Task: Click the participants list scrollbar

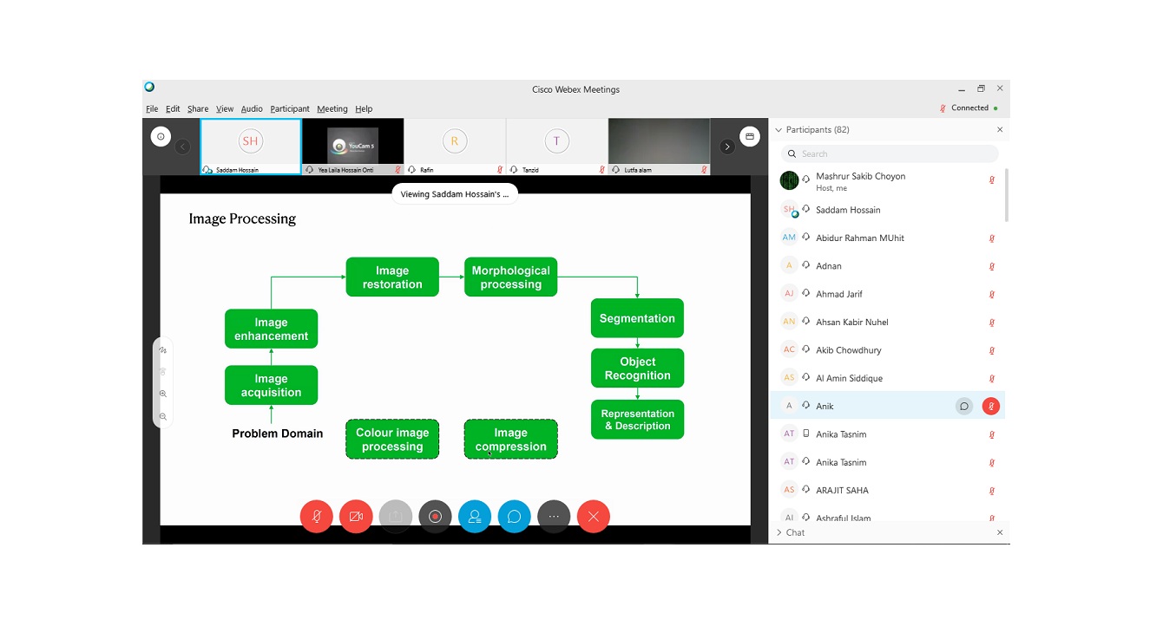Action: [x=1007, y=195]
